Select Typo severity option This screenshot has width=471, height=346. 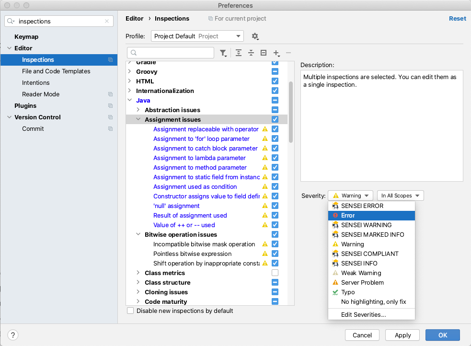point(371,292)
